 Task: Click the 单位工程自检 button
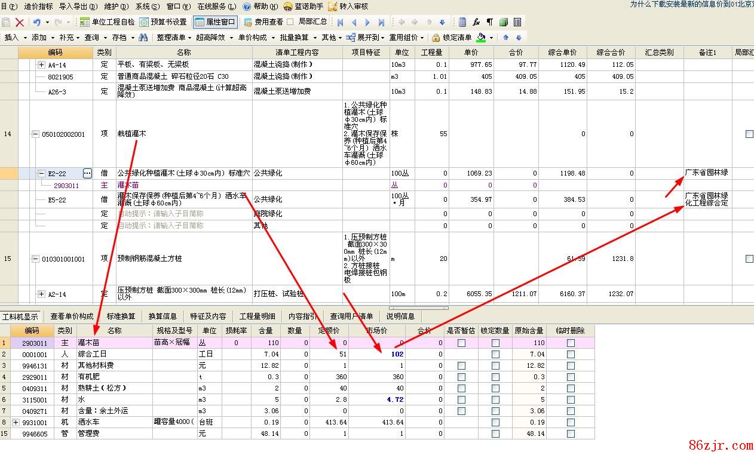pyautogui.click(x=108, y=22)
